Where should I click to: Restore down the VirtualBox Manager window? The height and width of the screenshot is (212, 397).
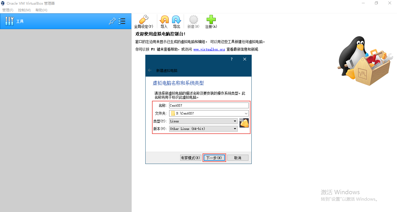[x=376, y=3]
